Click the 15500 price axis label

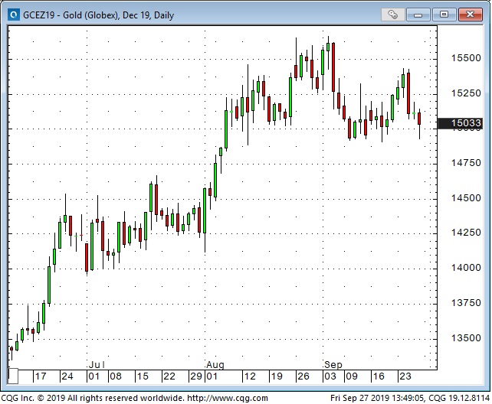click(466, 58)
